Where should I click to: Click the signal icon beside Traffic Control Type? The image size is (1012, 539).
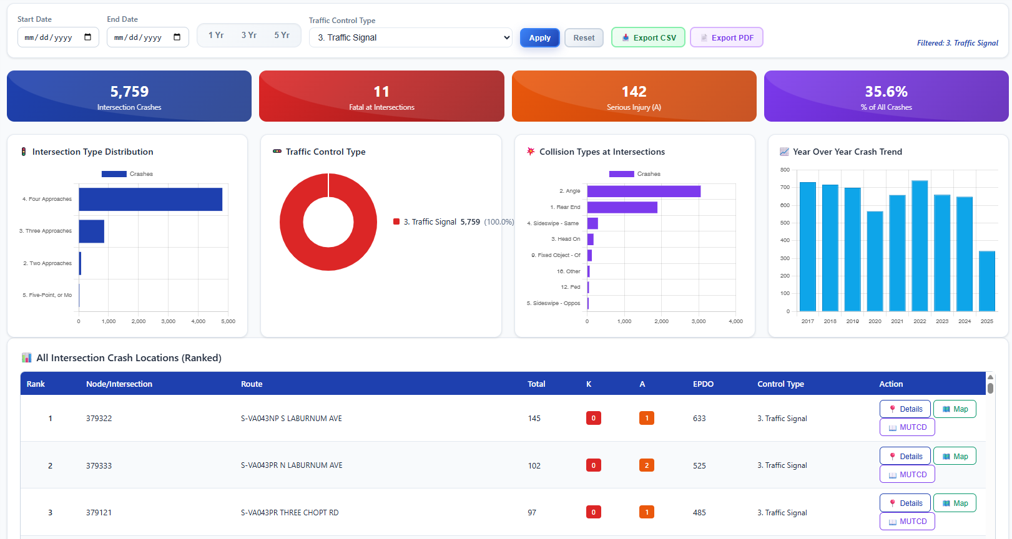pos(277,152)
